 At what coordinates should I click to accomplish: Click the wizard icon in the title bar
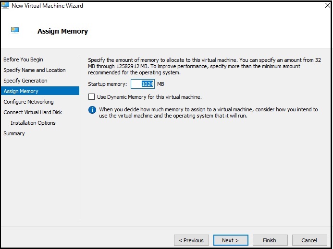click(5, 6)
